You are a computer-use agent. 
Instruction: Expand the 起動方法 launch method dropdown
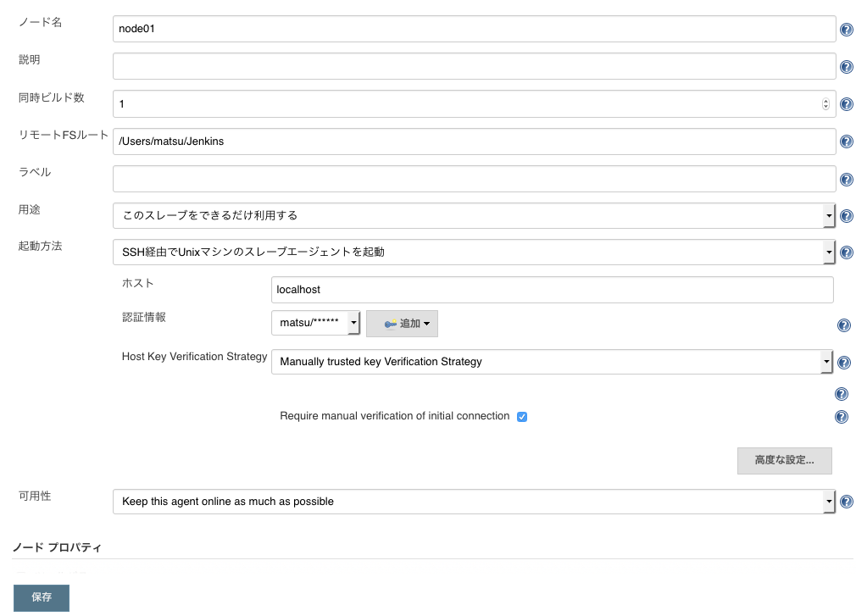[473, 252]
